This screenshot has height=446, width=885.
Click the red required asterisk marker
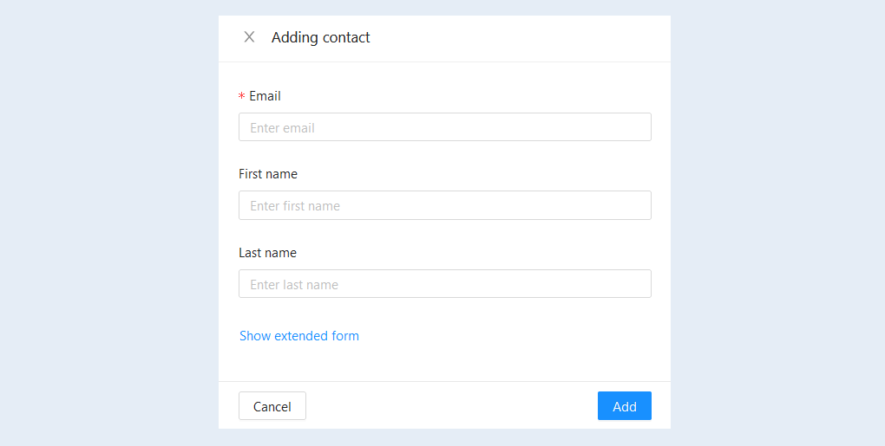point(241,97)
